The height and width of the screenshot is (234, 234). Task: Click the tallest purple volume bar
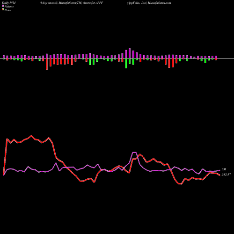coord(130,53)
